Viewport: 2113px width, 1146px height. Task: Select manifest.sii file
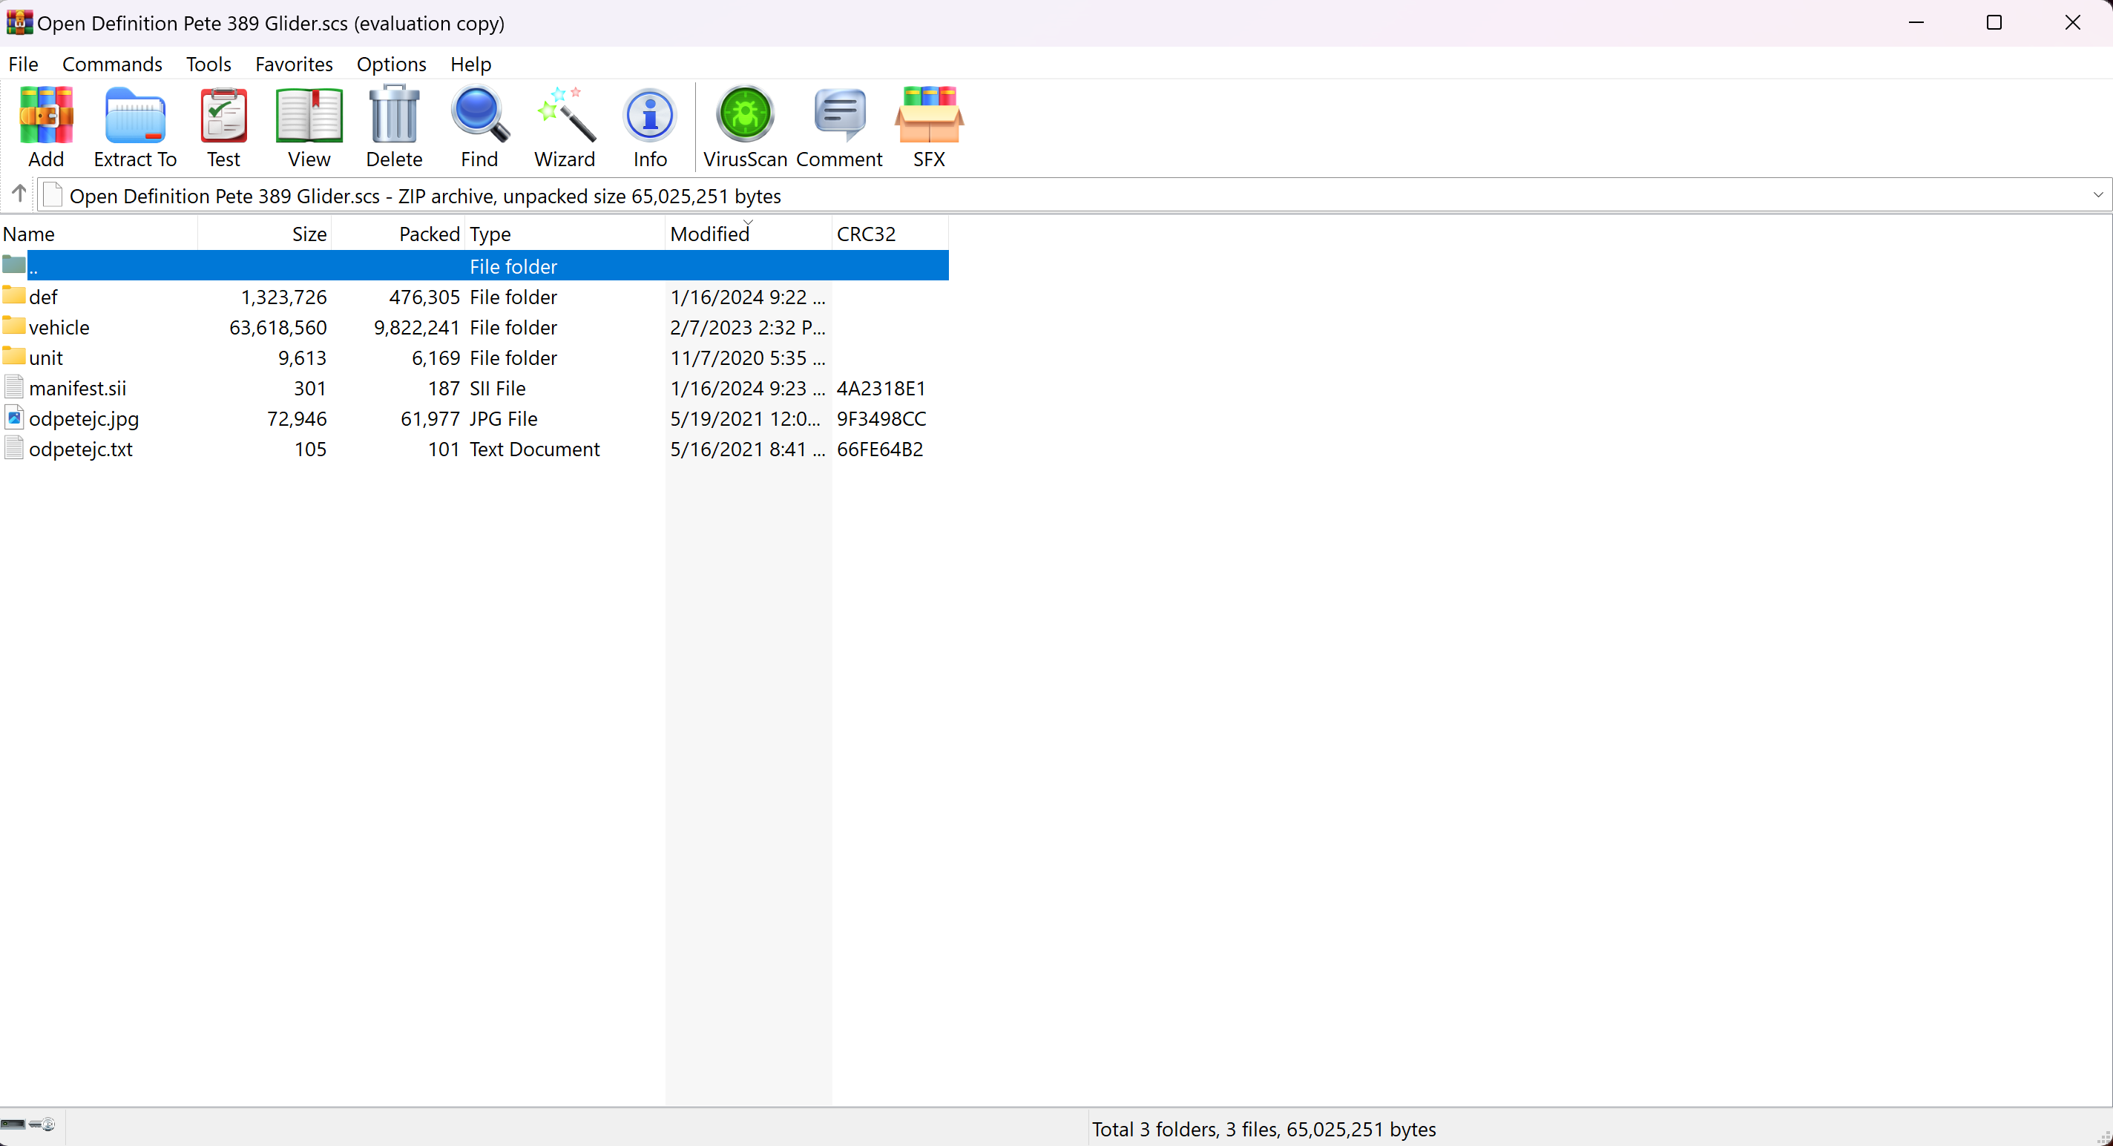click(x=77, y=388)
